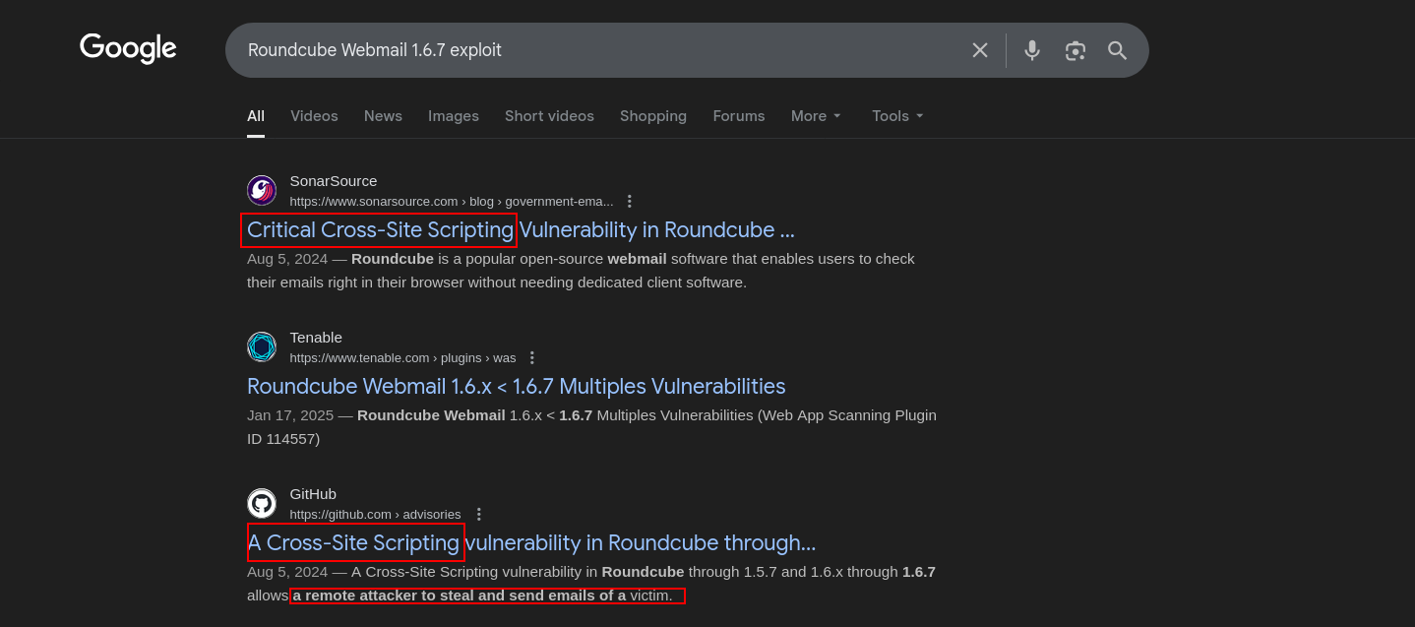This screenshot has width=1415, height=627.
Task: Click the GitHub site favicon
Action: click(262, 503)
